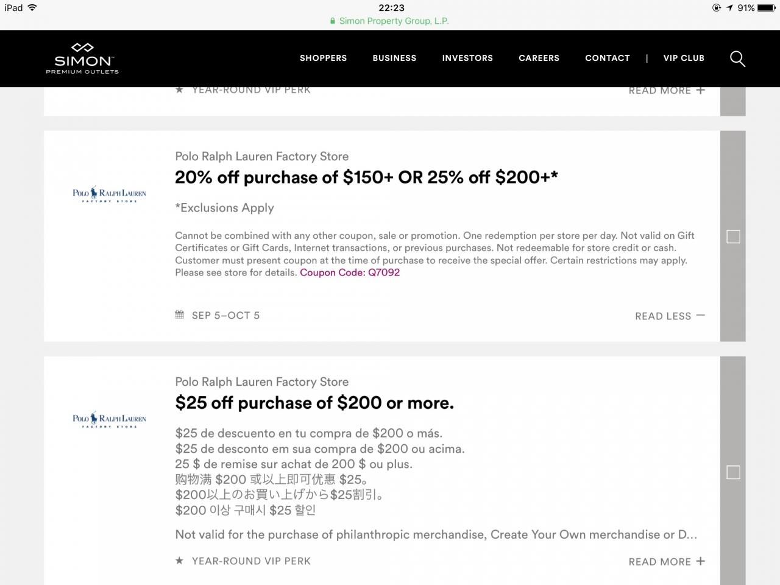Open the Contact page

(x=608, y=58)
